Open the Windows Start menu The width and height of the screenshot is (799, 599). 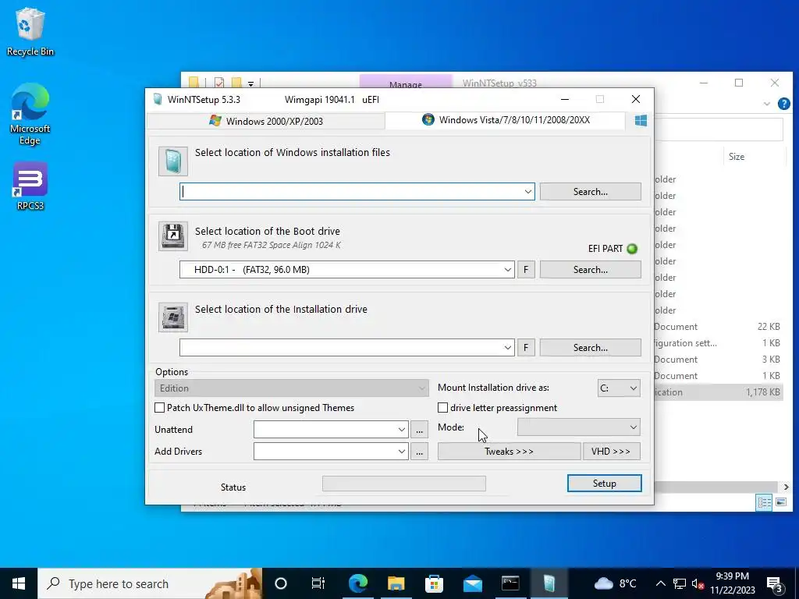coord(19,583)
